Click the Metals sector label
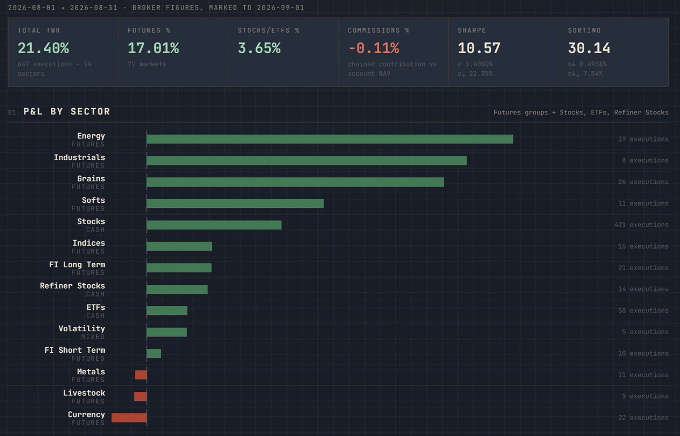This screenshot has width=680, height=436. (x=91, y=372)
